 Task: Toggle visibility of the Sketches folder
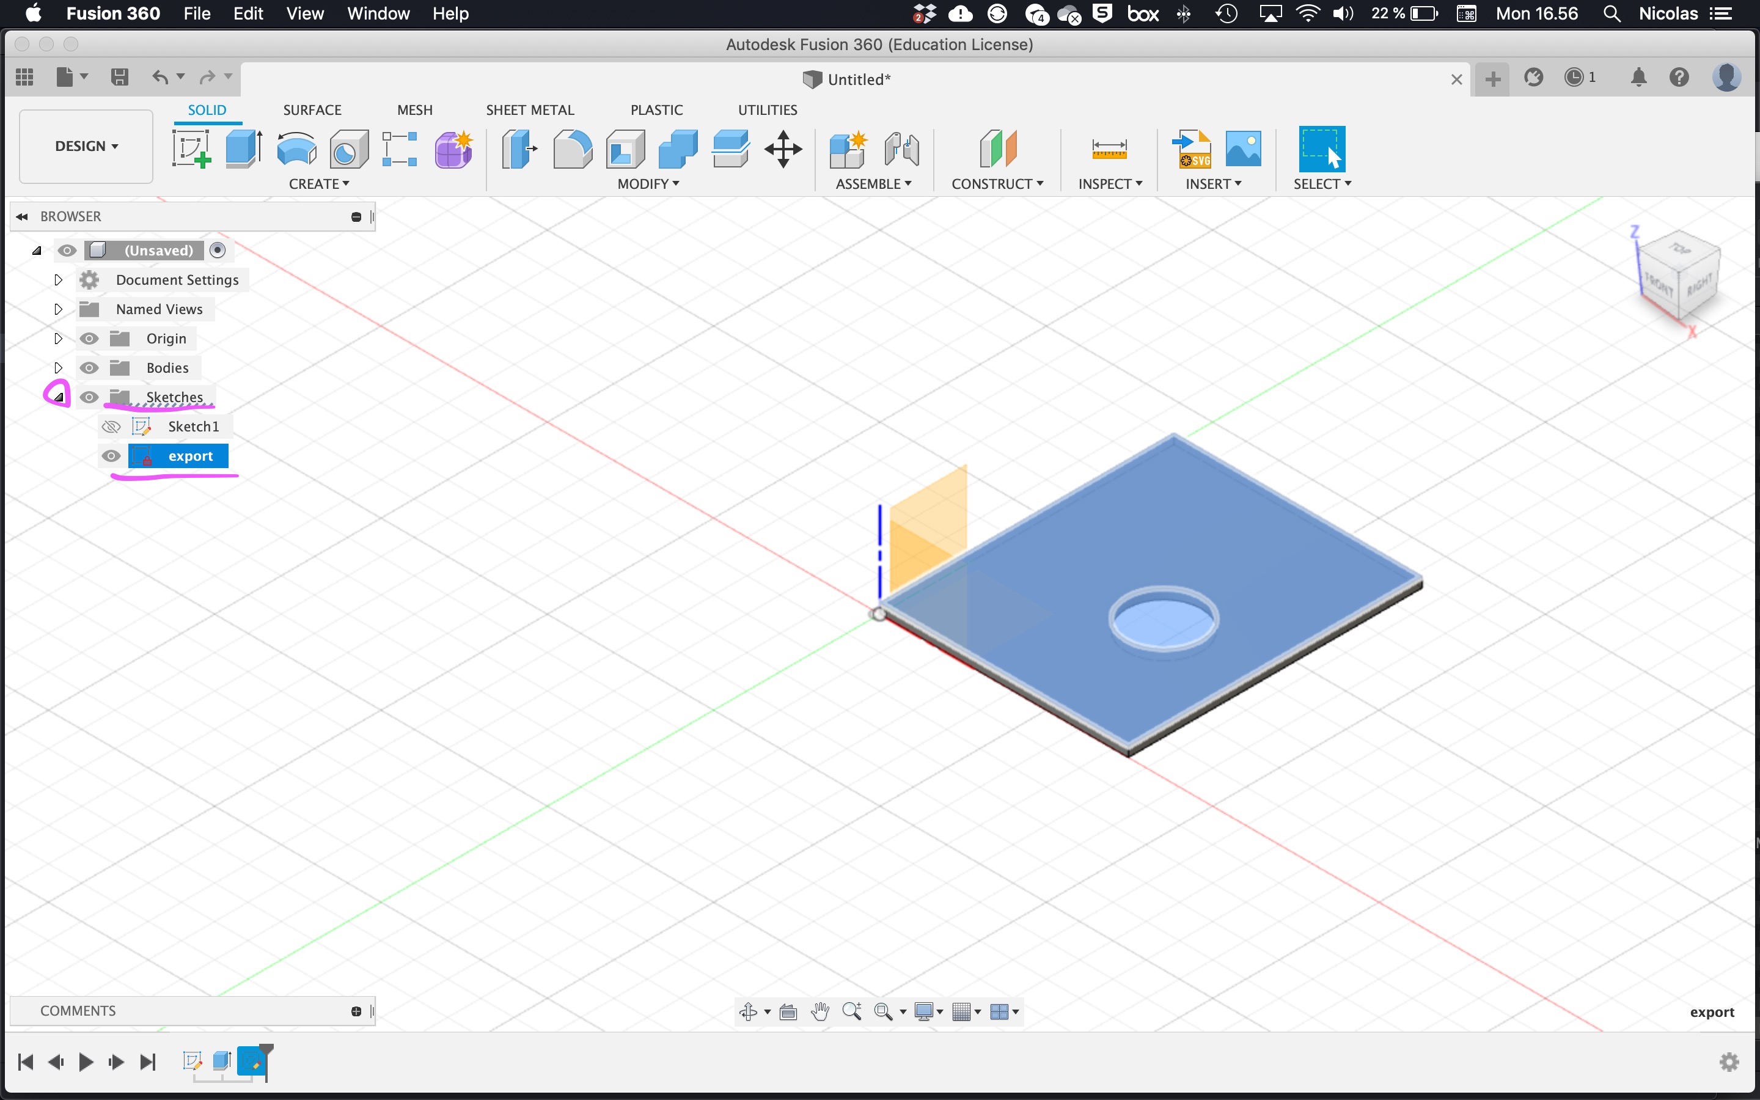[89, 397]
